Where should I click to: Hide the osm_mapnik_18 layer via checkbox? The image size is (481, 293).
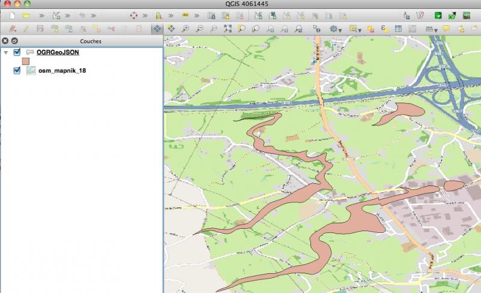[17, 71]
